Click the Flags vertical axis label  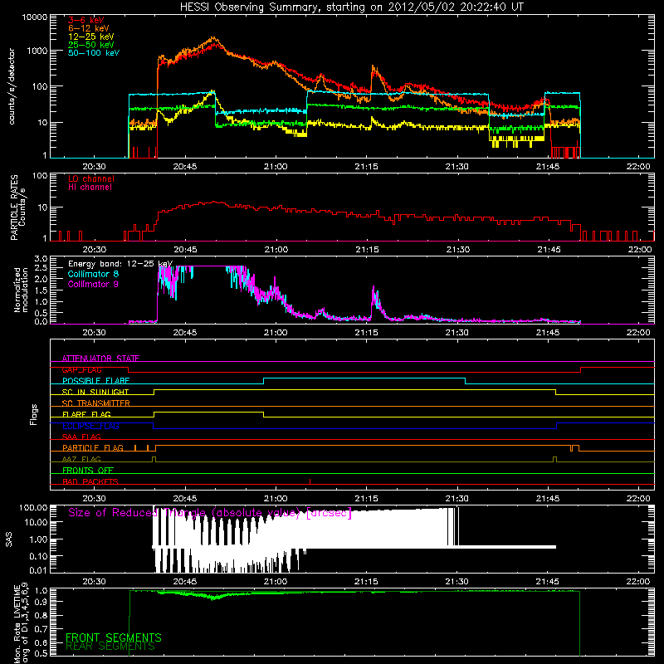34,414
